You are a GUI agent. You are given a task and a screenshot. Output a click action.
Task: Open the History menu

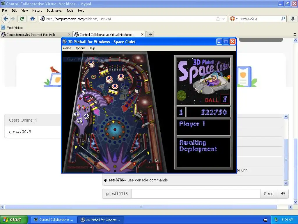37,10
